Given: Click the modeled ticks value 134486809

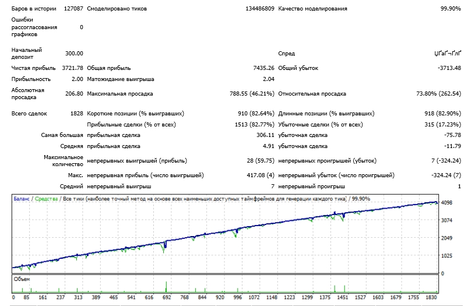Looking at the screenshot, I should (x=259, y=9).
